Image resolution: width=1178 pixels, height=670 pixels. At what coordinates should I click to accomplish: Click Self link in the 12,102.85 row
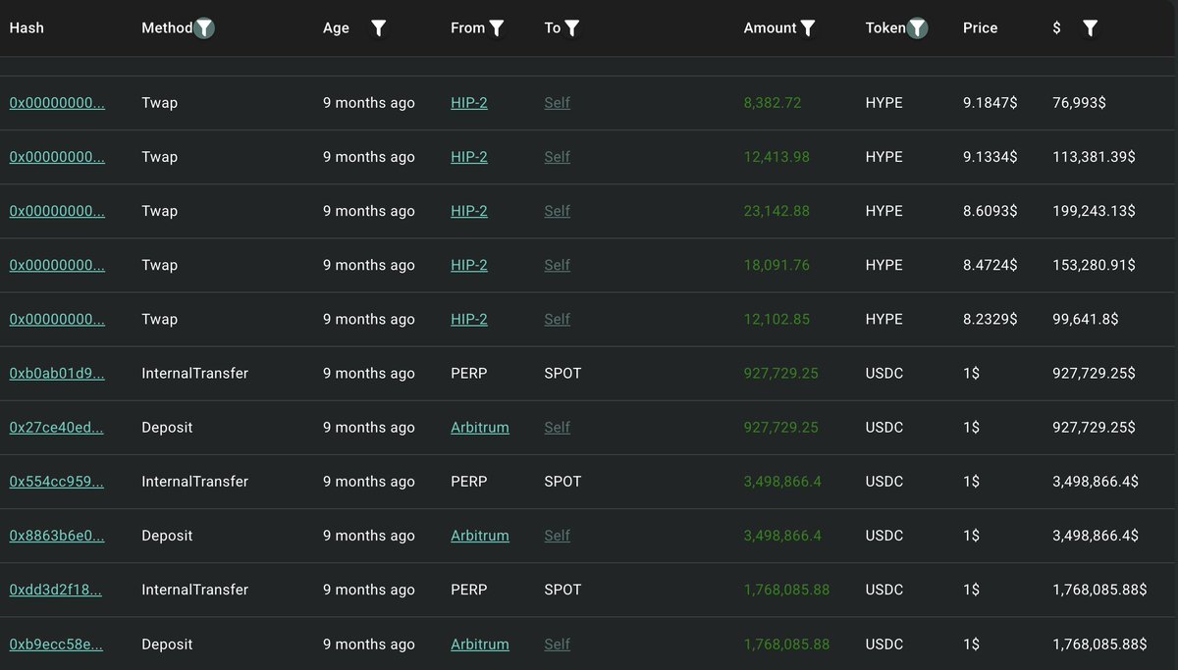(x=557, y=319)
